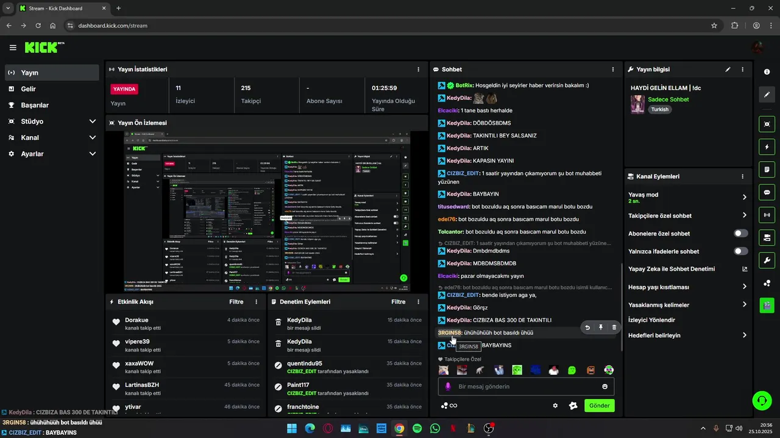This screenshot has width=780, height=438.
Task: Toggle the channel actions icon in the right rail
Action: click(x=767, y=237)
